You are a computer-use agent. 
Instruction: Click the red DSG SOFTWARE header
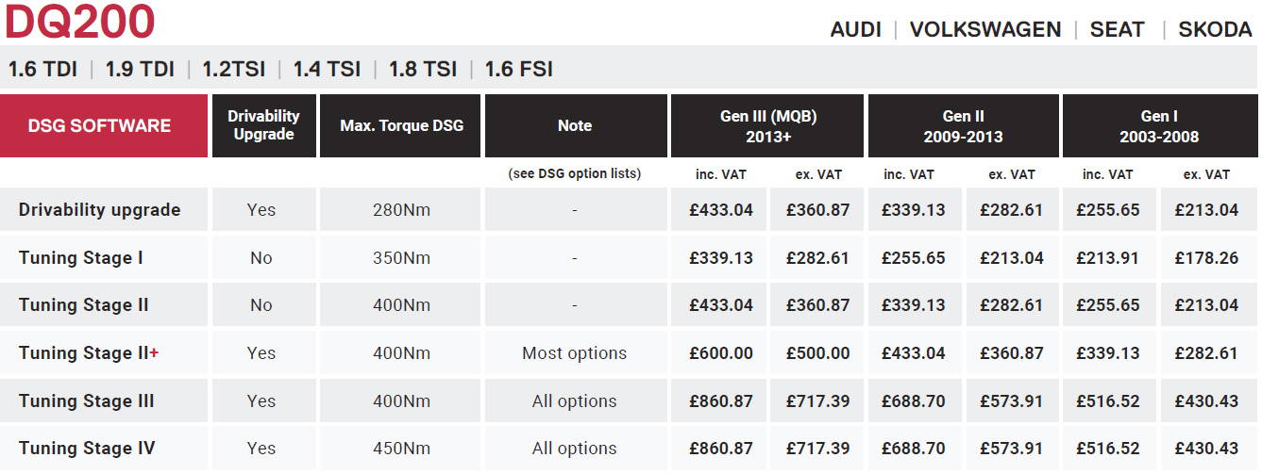click(x=104, y=125)
